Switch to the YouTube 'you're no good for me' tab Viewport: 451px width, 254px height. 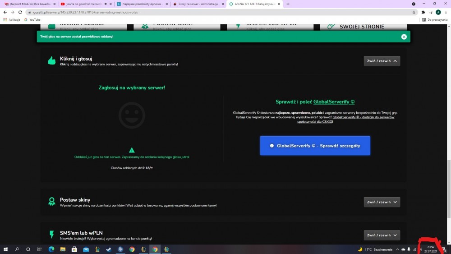point(83,4)
